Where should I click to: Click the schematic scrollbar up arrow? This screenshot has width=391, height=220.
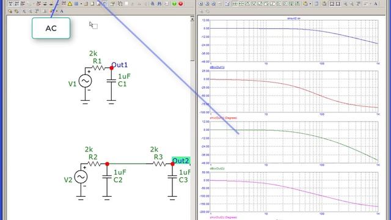click(x=192, y=19)
